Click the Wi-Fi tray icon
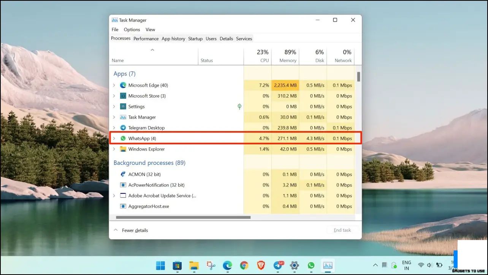The image size is (488, 275). click(x=421, y=265)
